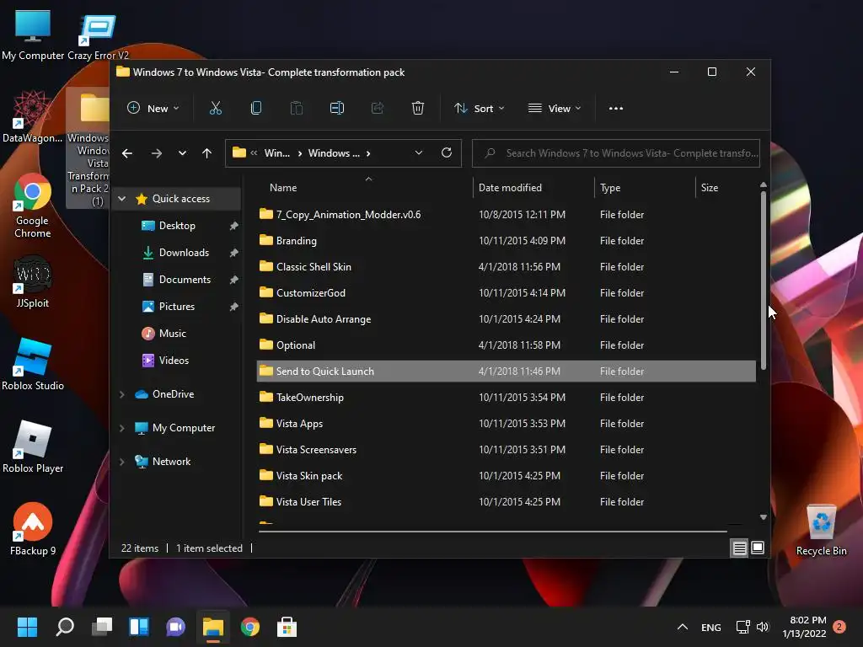Click the vertical scrollbar in file list

(x=764, y=281)
